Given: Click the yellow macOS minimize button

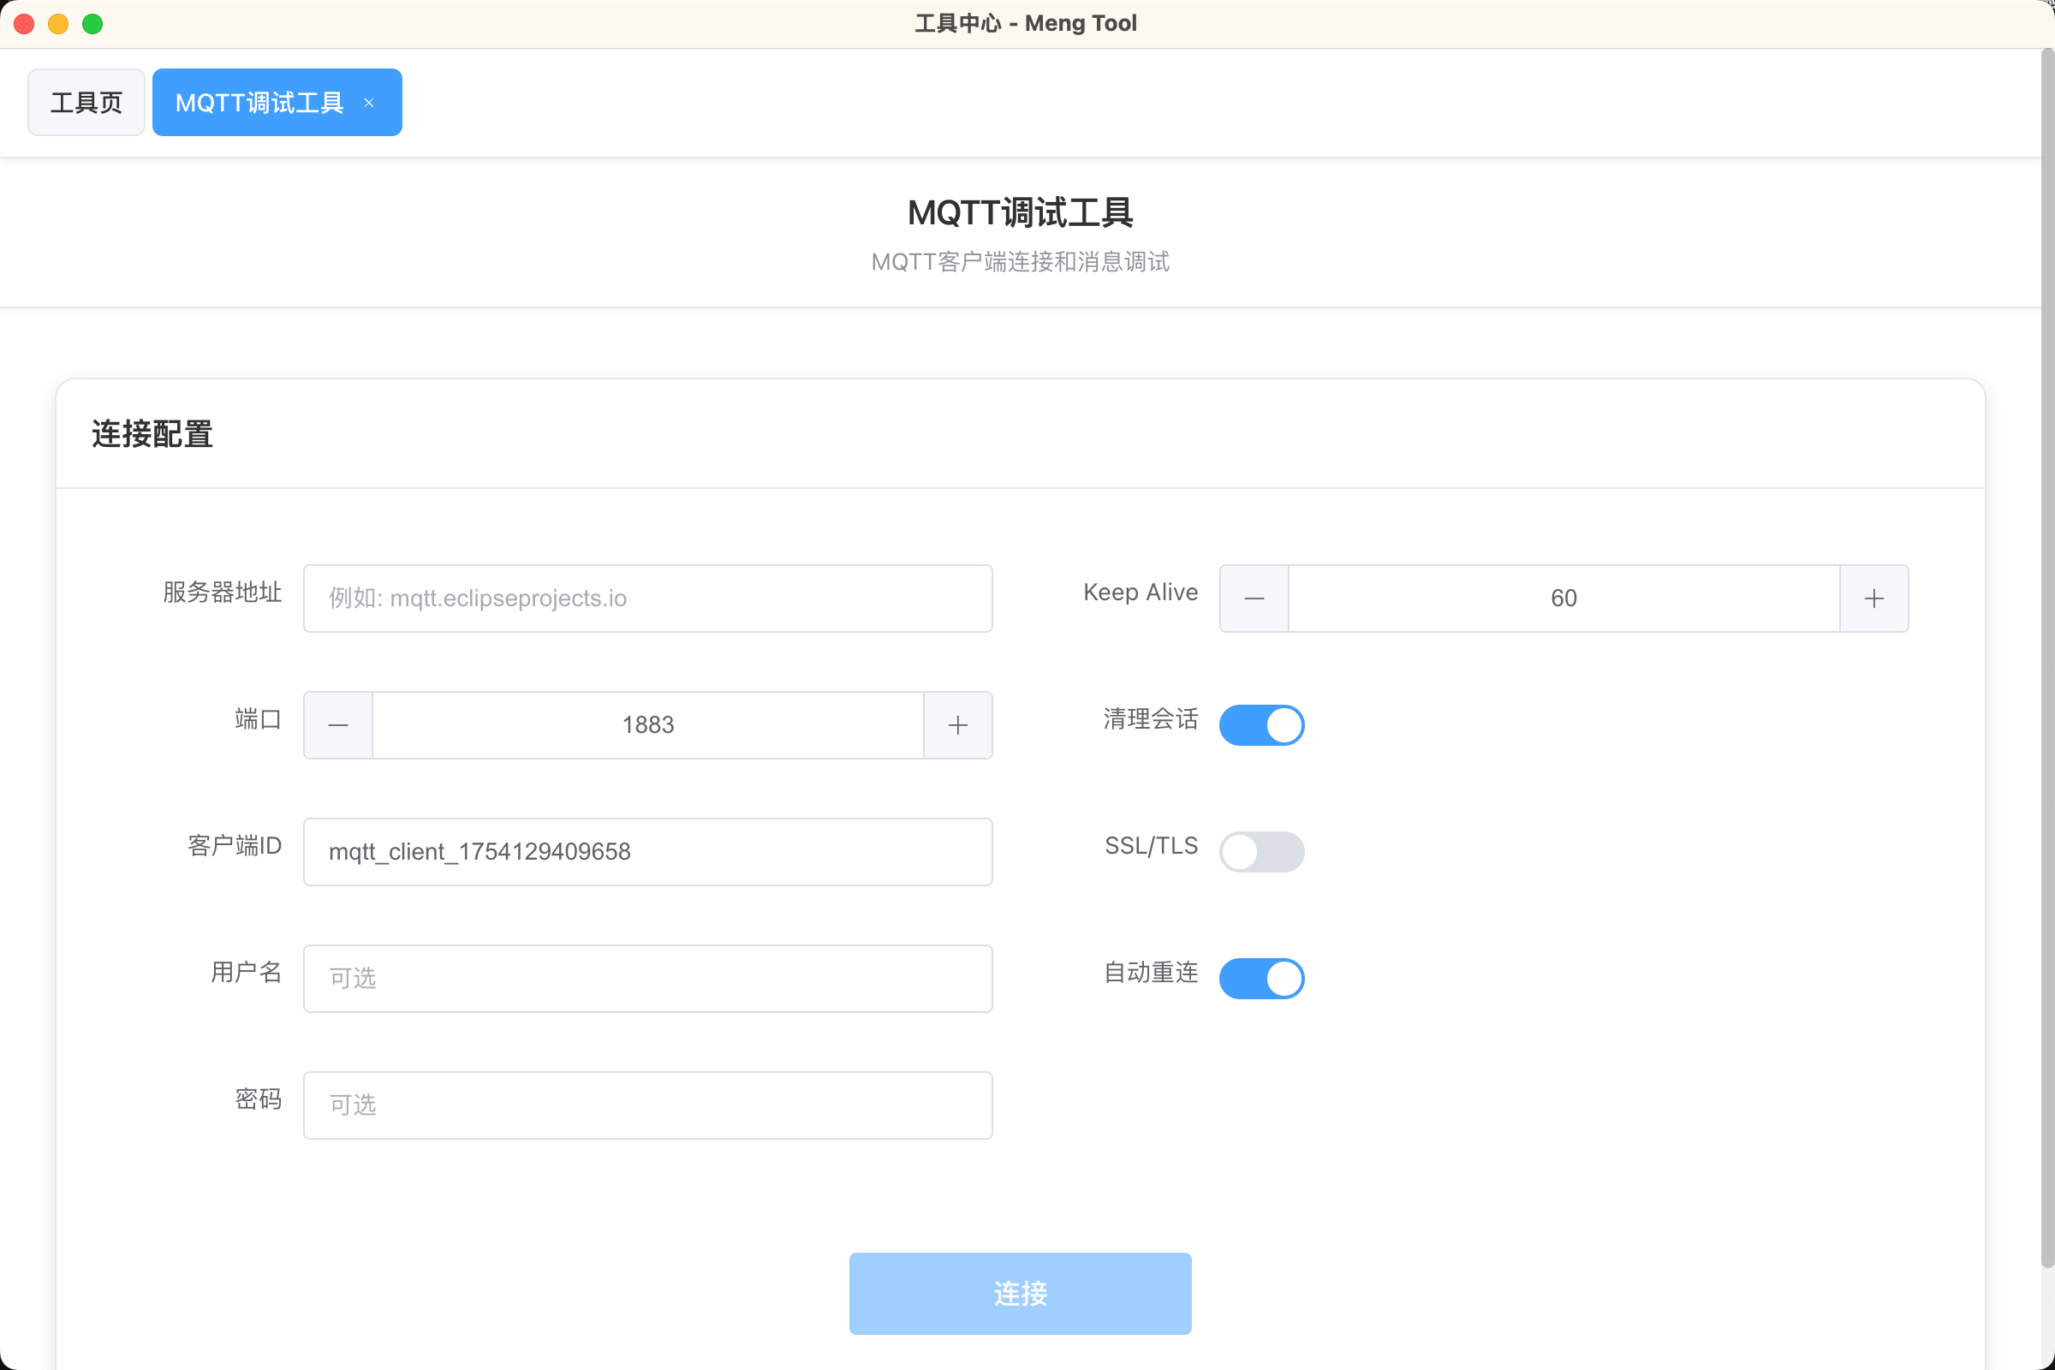Looking at the screenshot, I should pos(58,24).
